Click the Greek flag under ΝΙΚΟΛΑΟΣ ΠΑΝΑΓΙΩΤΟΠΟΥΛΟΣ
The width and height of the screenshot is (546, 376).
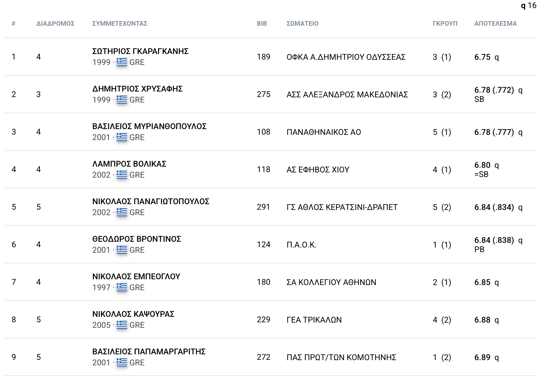point(122,212)
